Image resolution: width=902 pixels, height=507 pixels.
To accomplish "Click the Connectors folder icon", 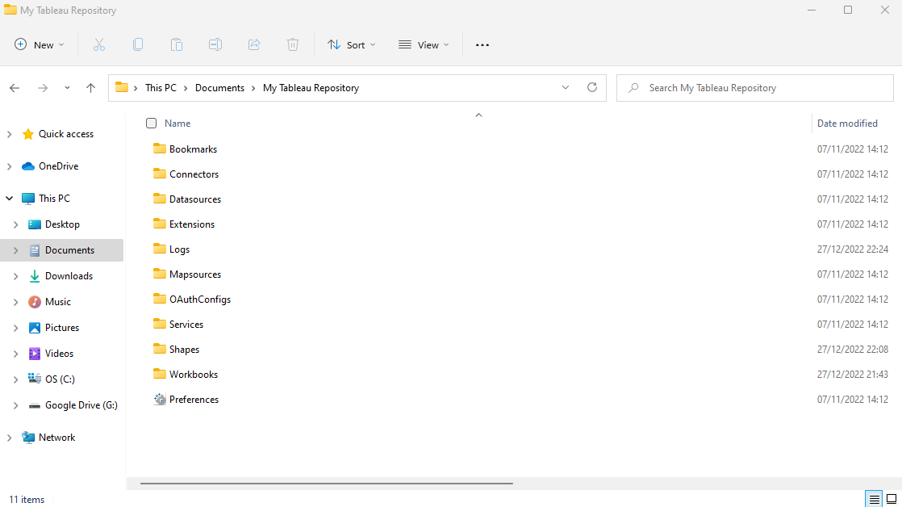I will [160, 174].
